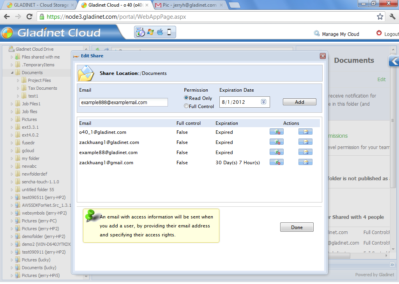Click the installer download disc icon
399x284 pixels.
[x=140, y=32]
